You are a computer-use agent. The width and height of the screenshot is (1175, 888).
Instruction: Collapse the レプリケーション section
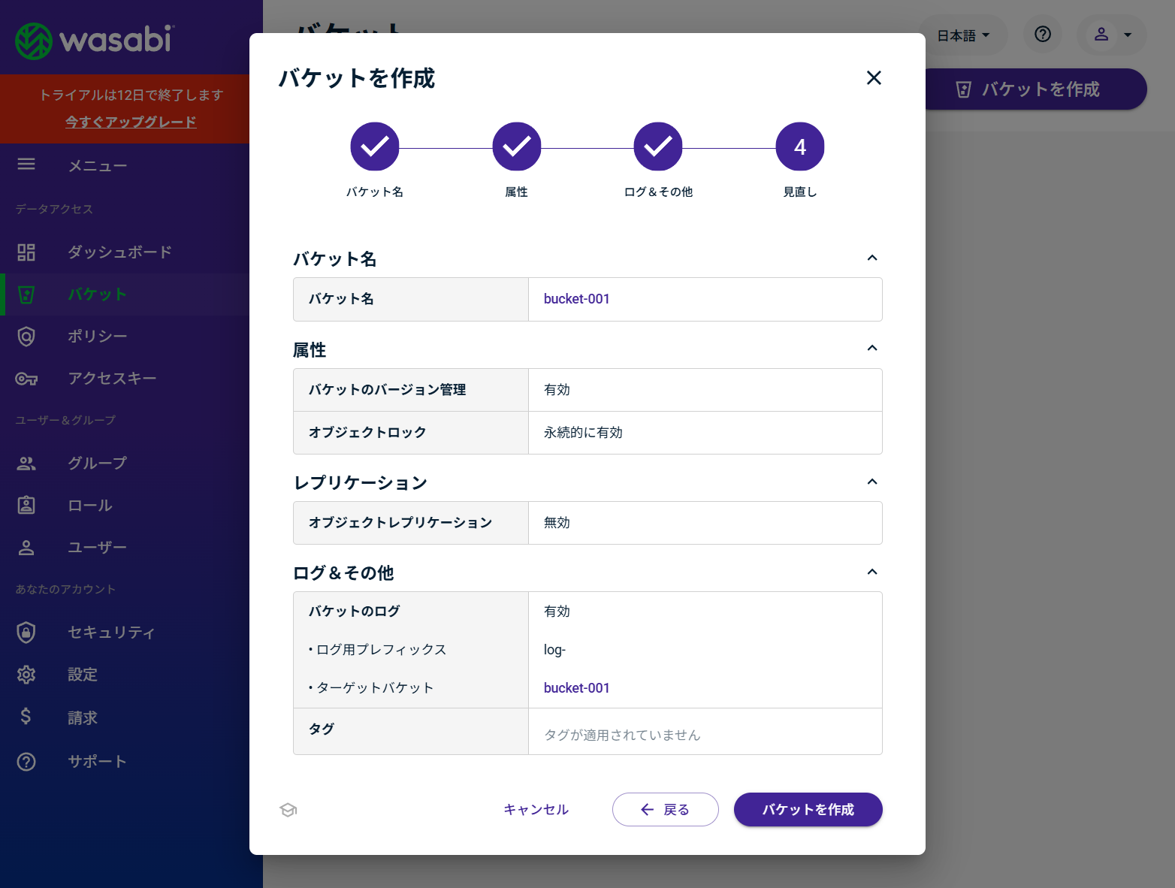point(872,482)
